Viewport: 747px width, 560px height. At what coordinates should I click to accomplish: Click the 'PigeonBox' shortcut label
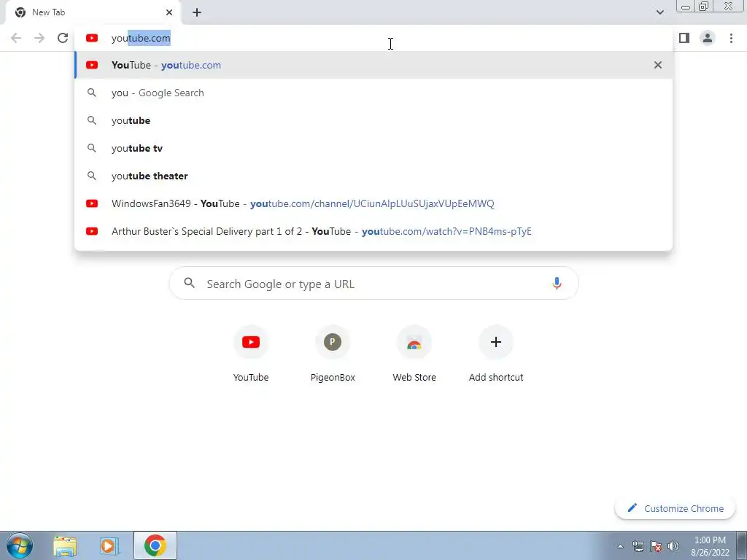[333, 377]
